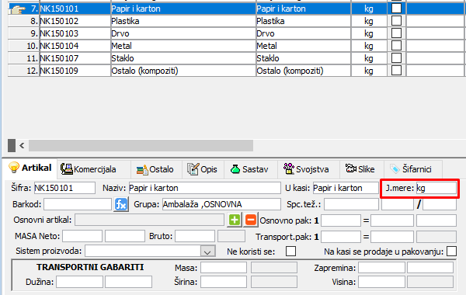
Task: Open the Slike tab with camera icon
Action: pos(360,169)
